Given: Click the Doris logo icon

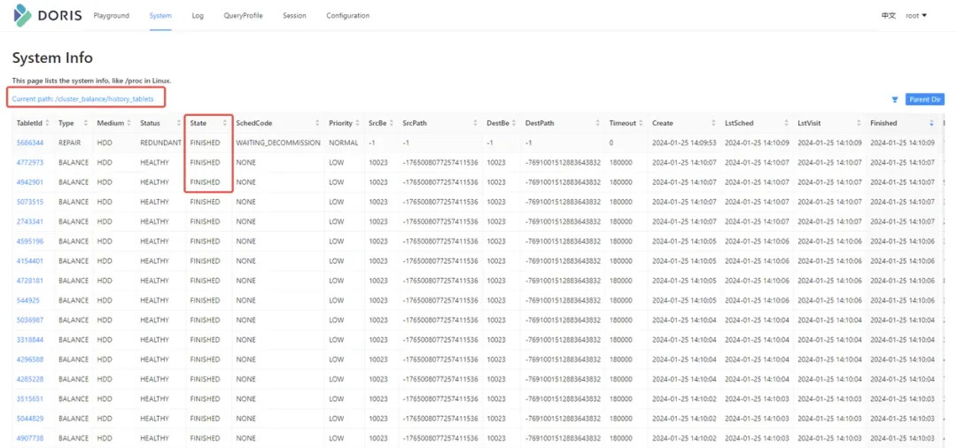Looking at the screenshot, I should point(22,15).
